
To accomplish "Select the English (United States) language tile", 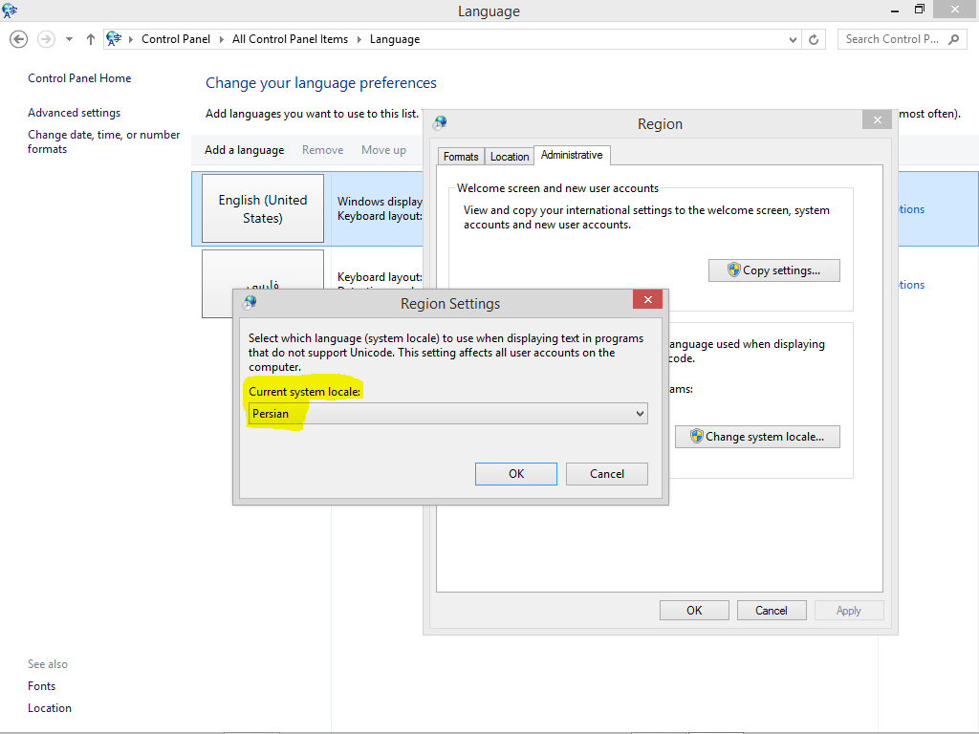I will tap(263, 208).
